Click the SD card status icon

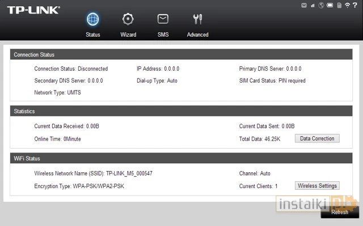click(x=340, y=5)
